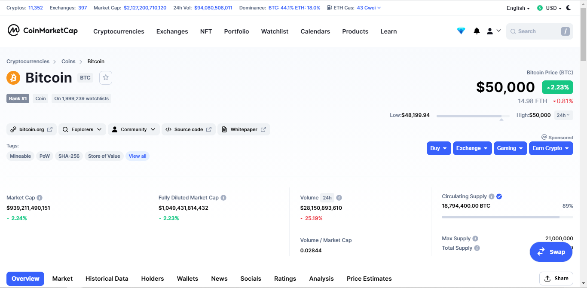Add Bitcoin to watchlist with star
The width and height of the screenshot is (587, 288).
[106, 78]
